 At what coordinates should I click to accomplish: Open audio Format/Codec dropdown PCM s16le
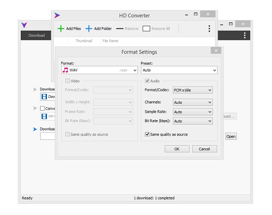click(193, 90)
